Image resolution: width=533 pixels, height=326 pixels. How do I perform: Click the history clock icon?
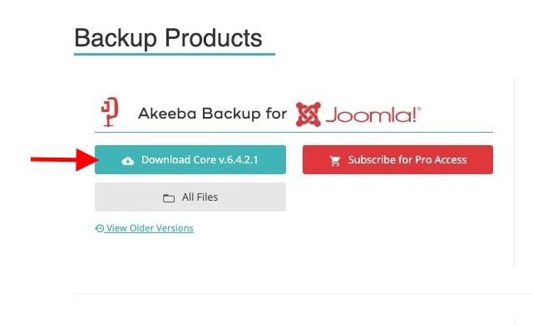pyautogui.click(x=99, y=228)
